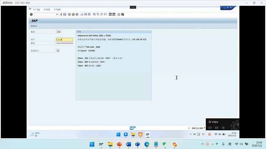Click the First Page icon in SAP toolbar
Image resolution: width=266 pixels, height=149 pixels.
click(94, 14)
